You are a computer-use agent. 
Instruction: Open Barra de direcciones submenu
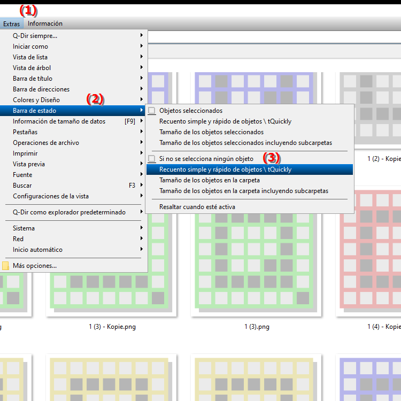(74, 89)
